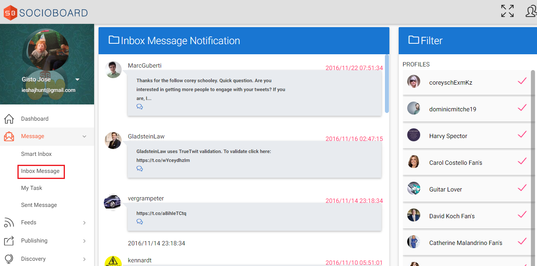Go to Dashboard

35,119
